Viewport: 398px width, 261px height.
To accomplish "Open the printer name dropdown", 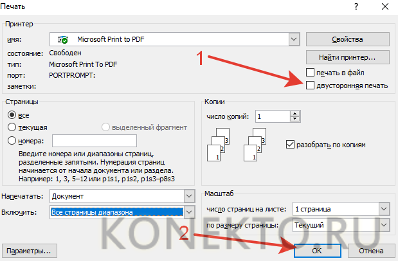I will (294, 40).
